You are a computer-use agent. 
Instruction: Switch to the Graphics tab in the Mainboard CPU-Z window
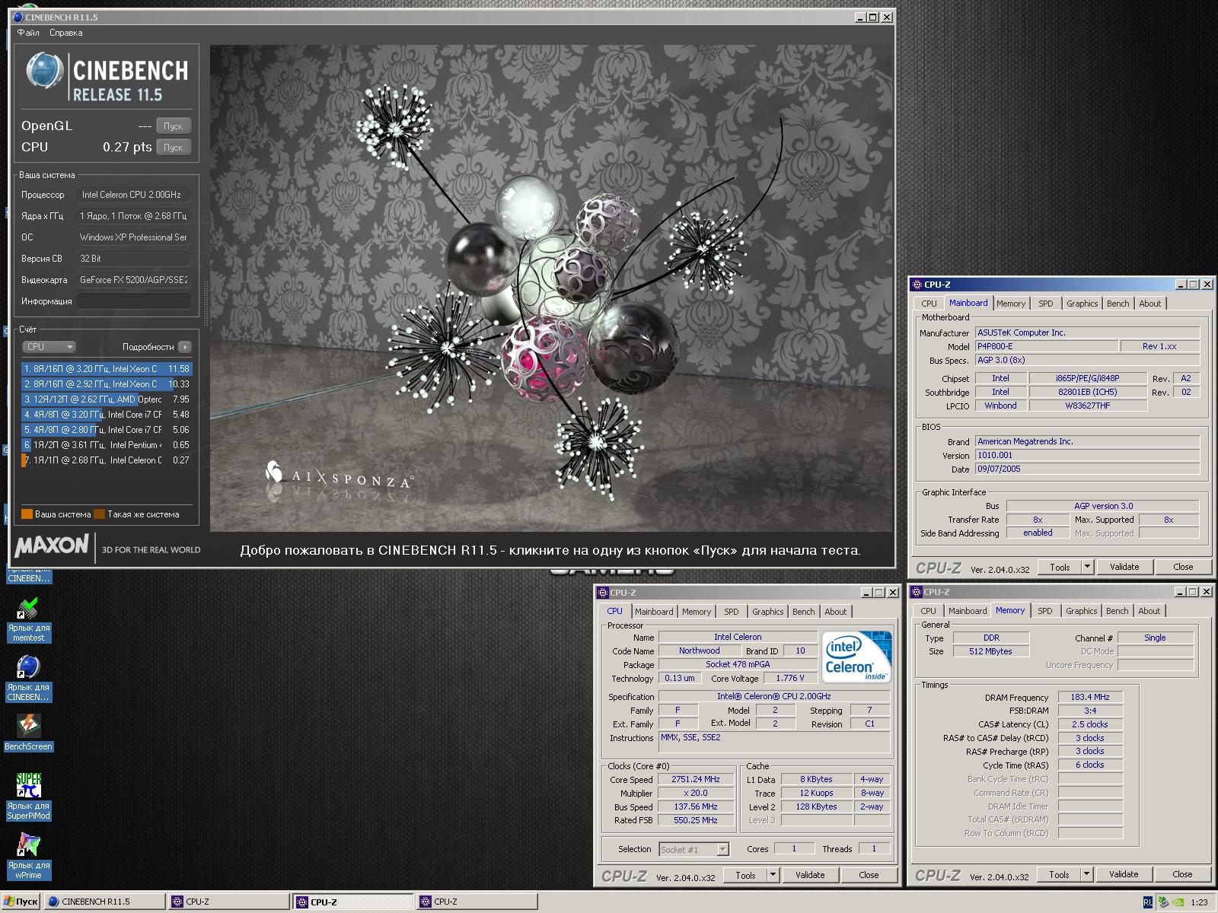click(x=1082, y=304)
